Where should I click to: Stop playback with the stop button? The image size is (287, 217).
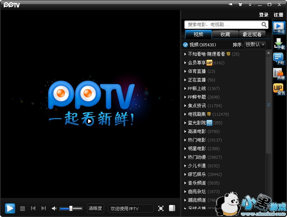[22, 208]
